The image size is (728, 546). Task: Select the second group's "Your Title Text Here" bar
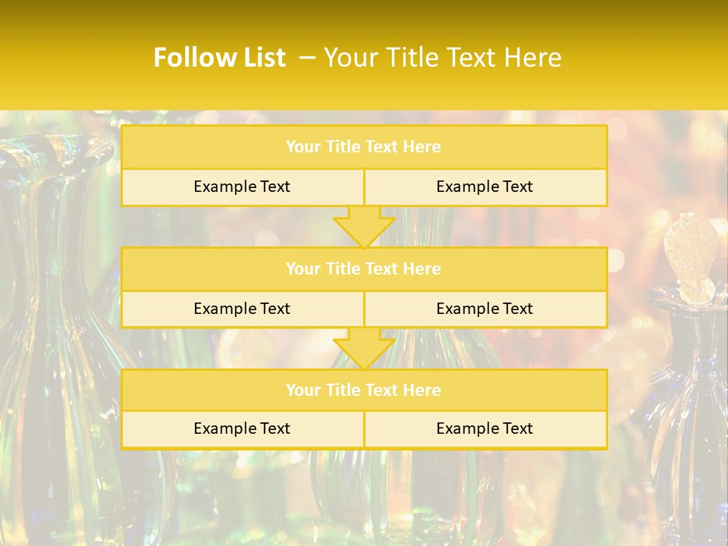click(363, 268)
